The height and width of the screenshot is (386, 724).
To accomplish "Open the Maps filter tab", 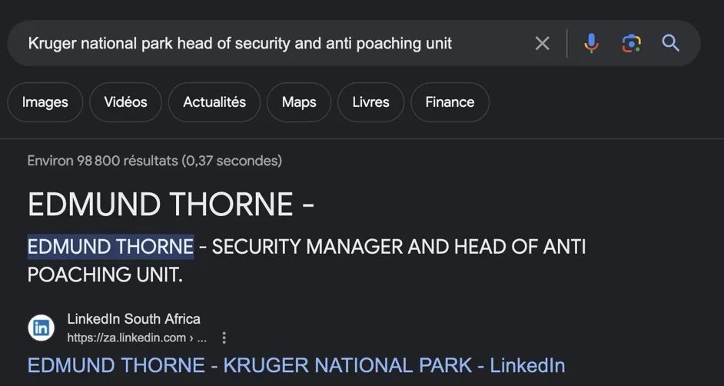I will pyautogui.click(x=299, y=102).
